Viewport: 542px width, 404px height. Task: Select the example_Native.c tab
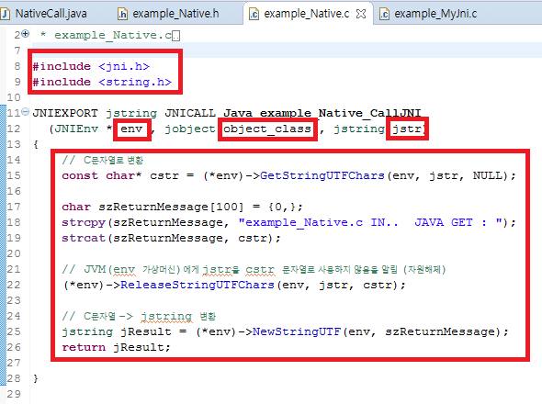307,14
